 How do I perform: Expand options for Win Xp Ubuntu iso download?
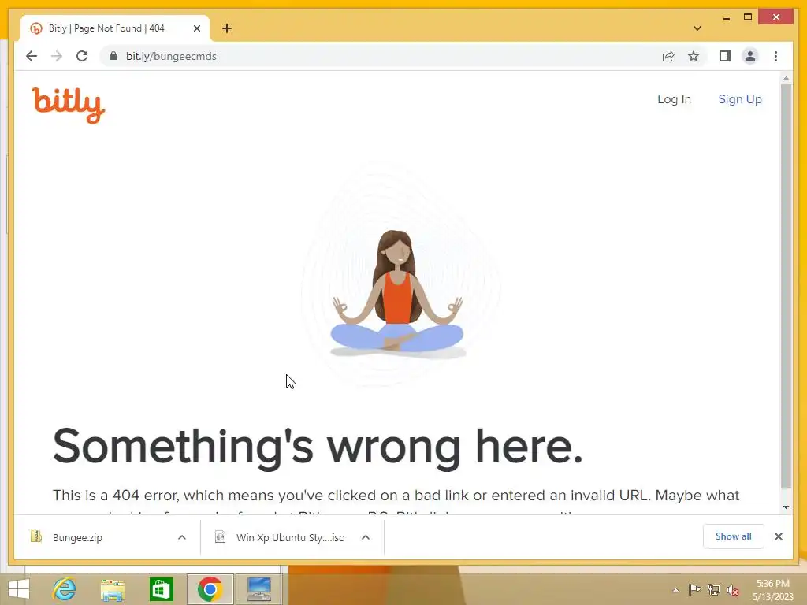click(366, 537)
